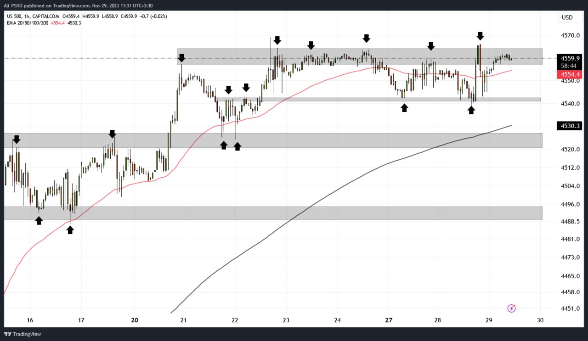Select the bottom gray support zone near 4492
Screen dimensions: 588x341
(x=276, y=213)
